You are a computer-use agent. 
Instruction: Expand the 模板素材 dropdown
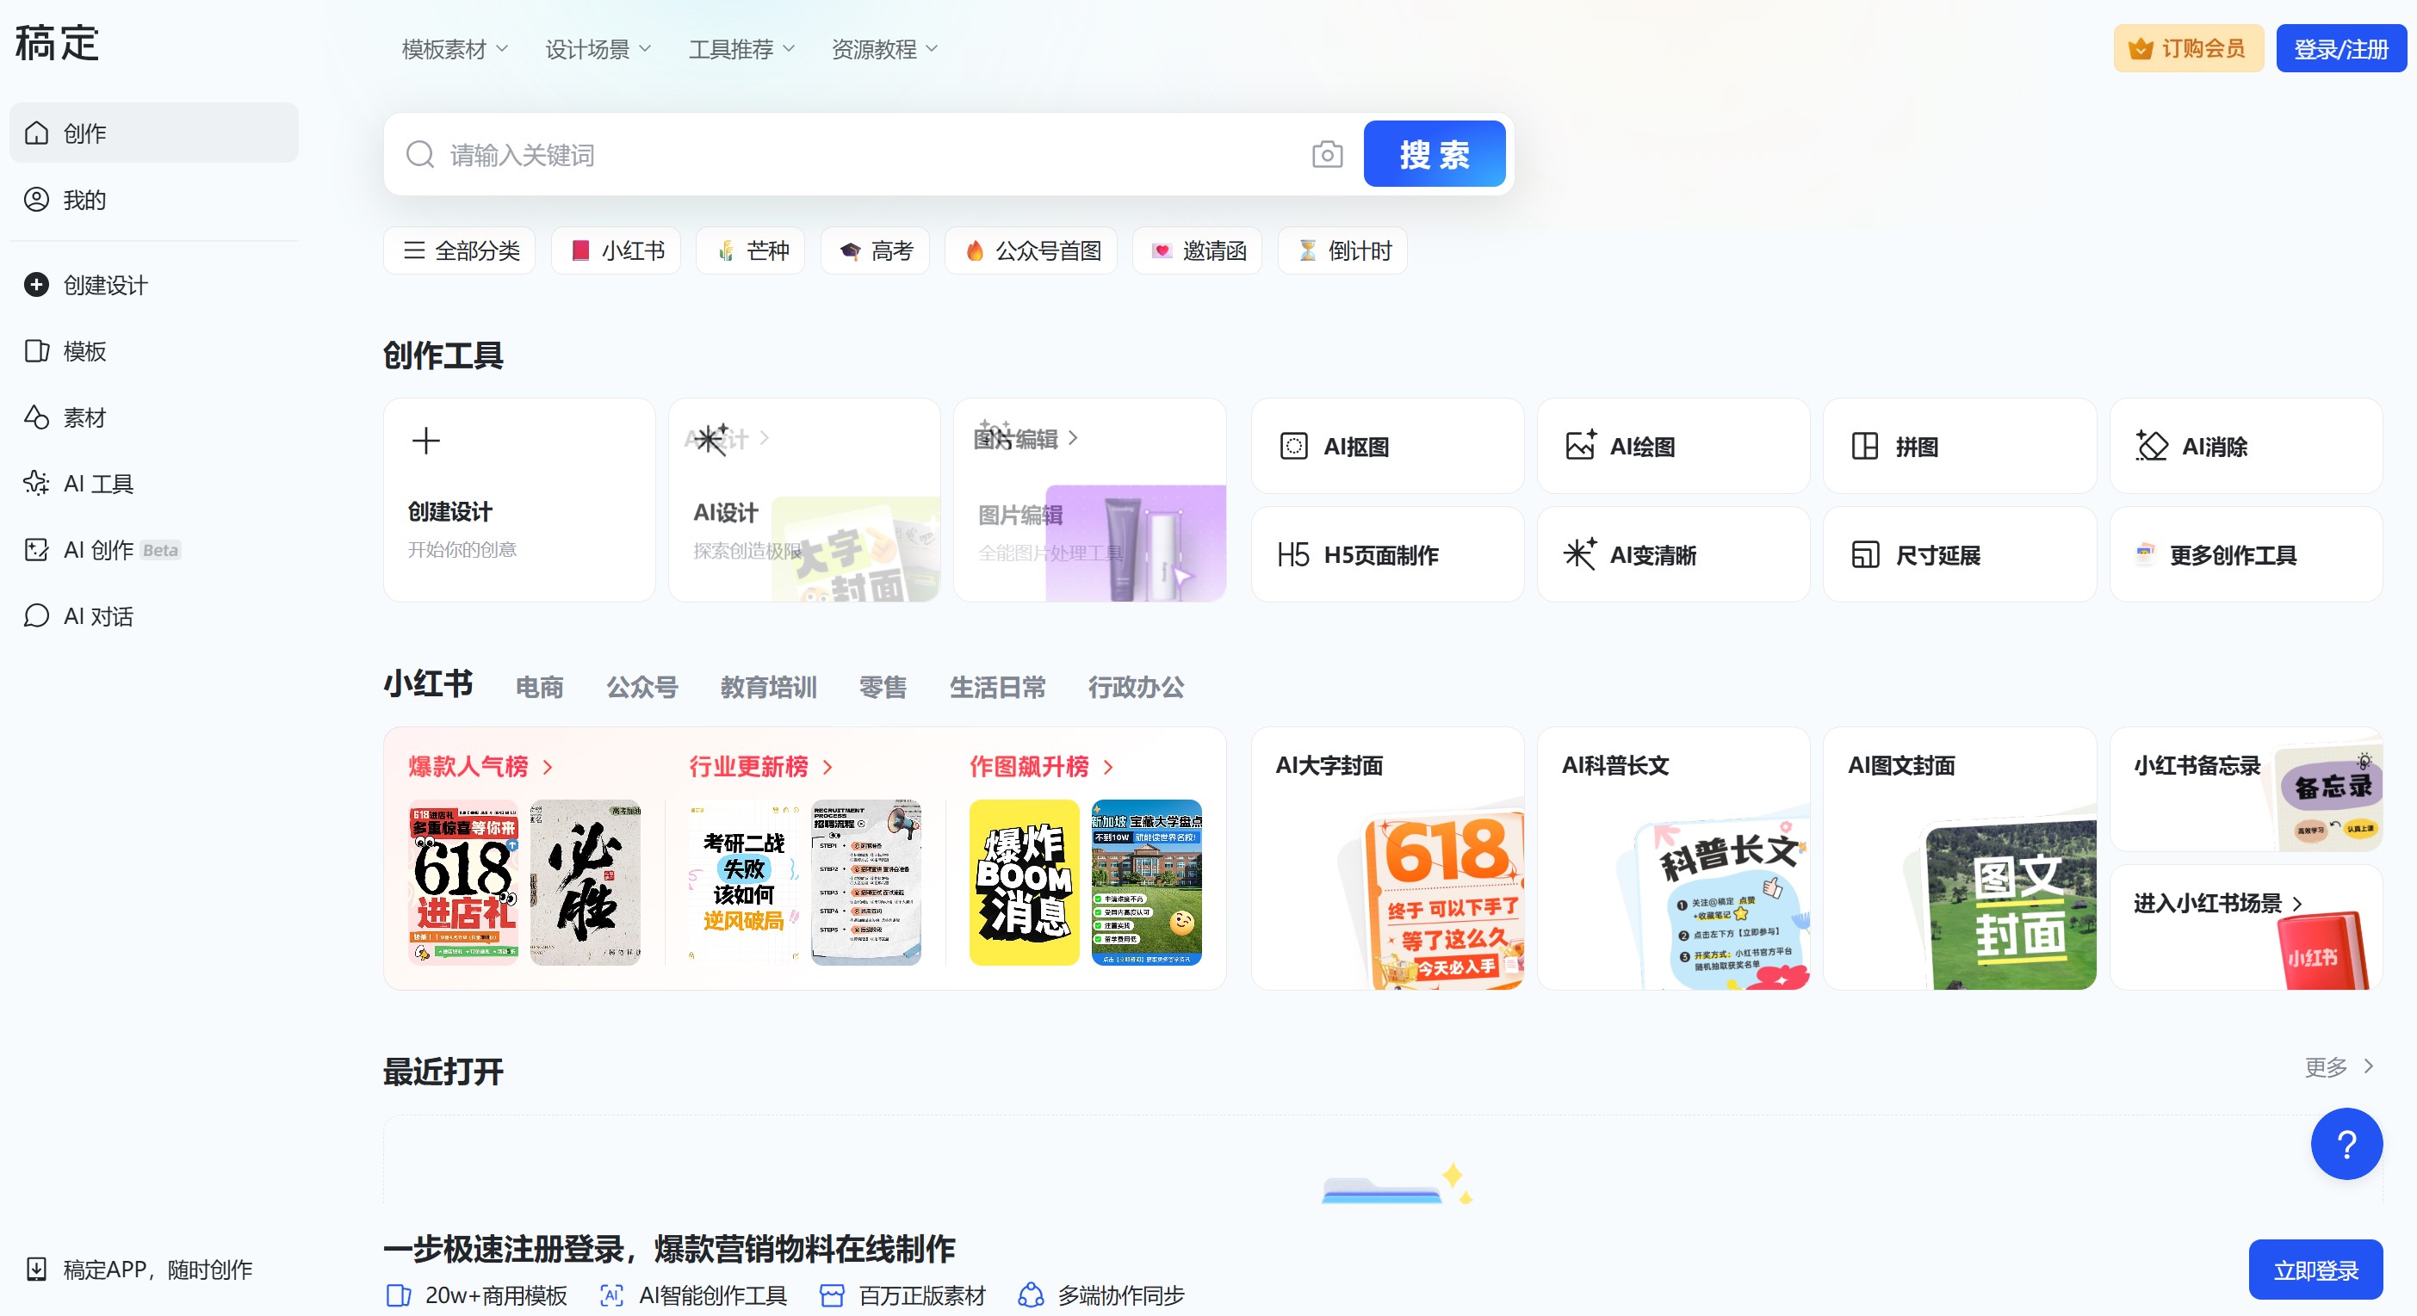452,48
